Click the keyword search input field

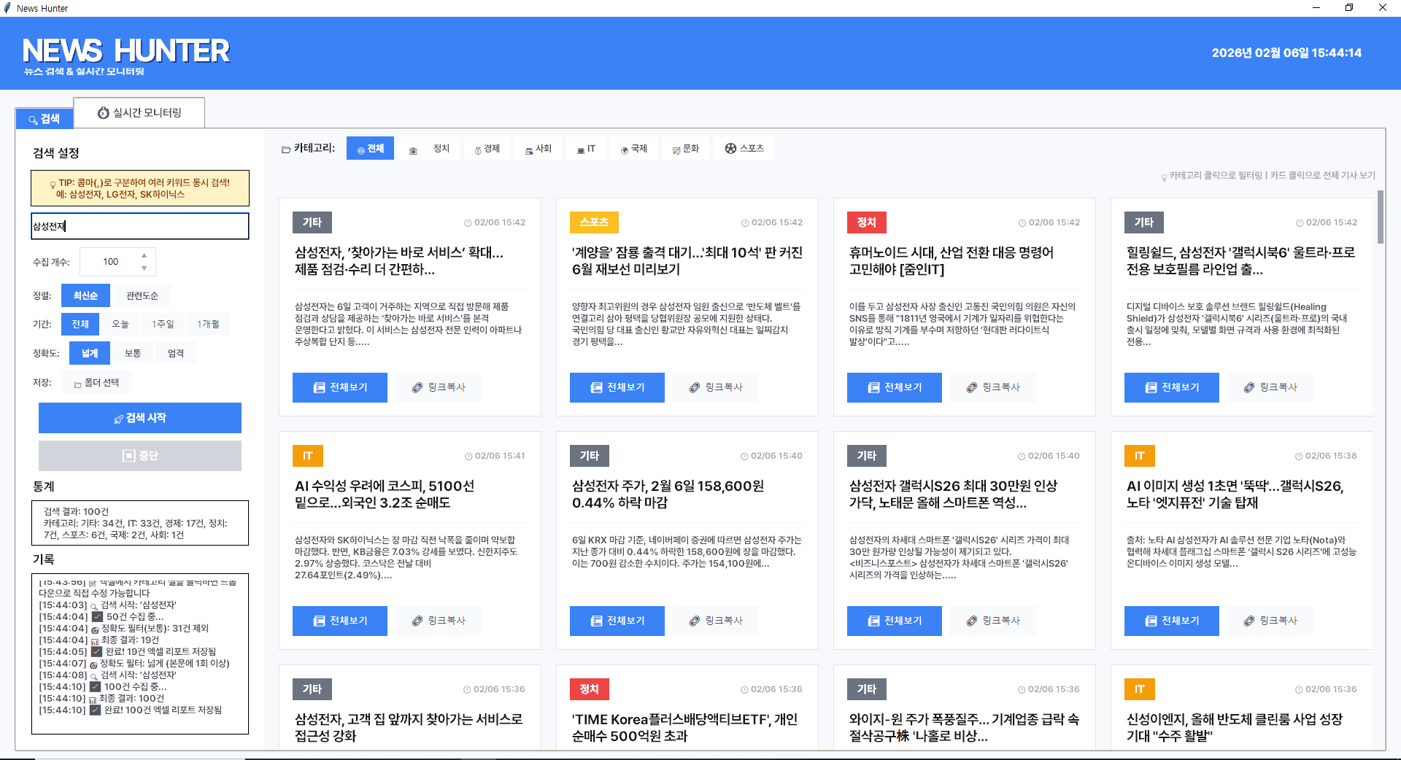[x=140, y=226]
